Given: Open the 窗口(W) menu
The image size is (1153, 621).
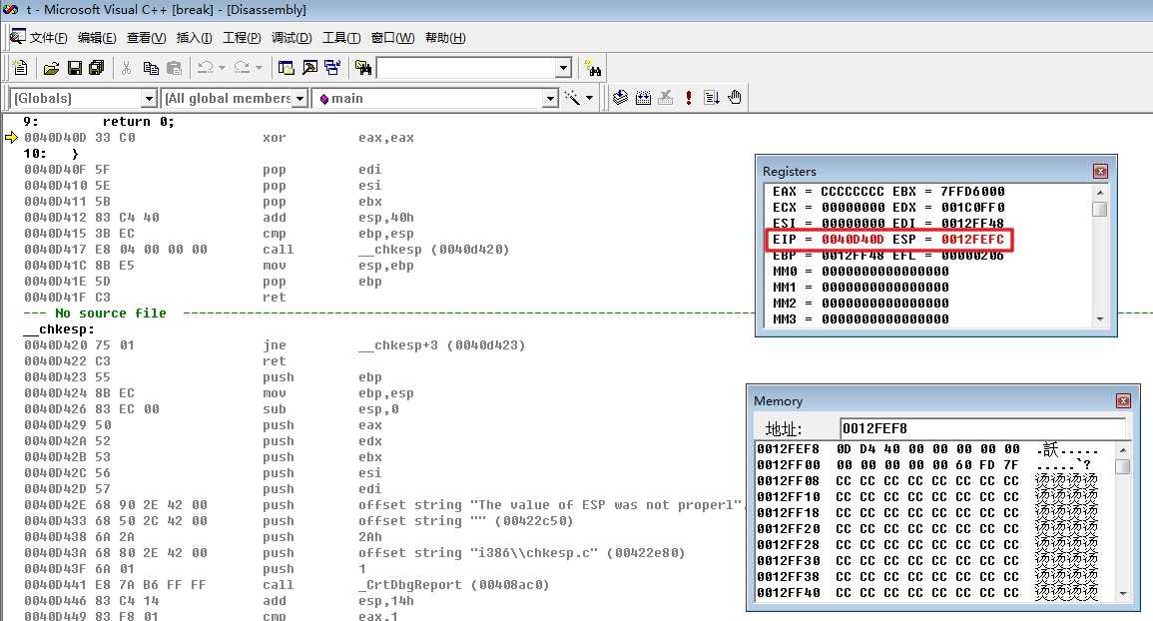Looking at the screenshot, I should pos(392,38).
